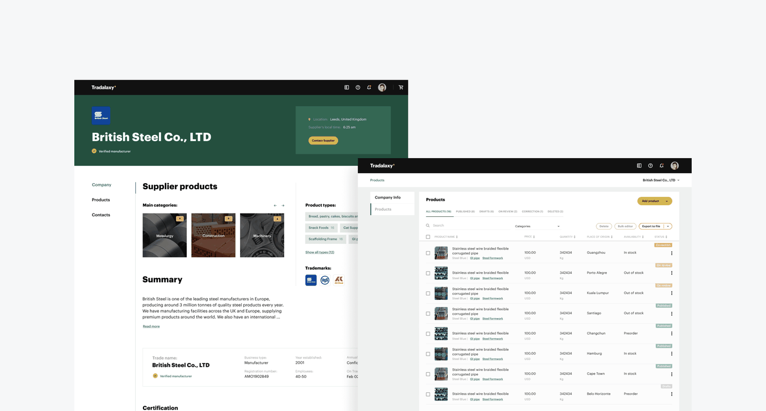Open help icon in Products window header
The height and width of the screenshot is (411, 766).
[651, 165]
